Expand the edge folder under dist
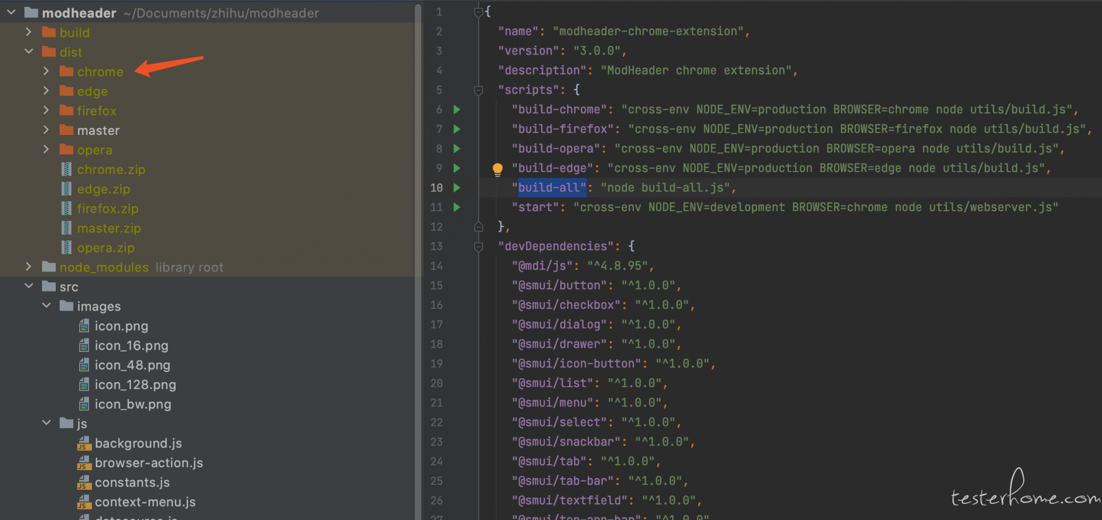This screenshot has height=520, width=1102. (46, 91)
